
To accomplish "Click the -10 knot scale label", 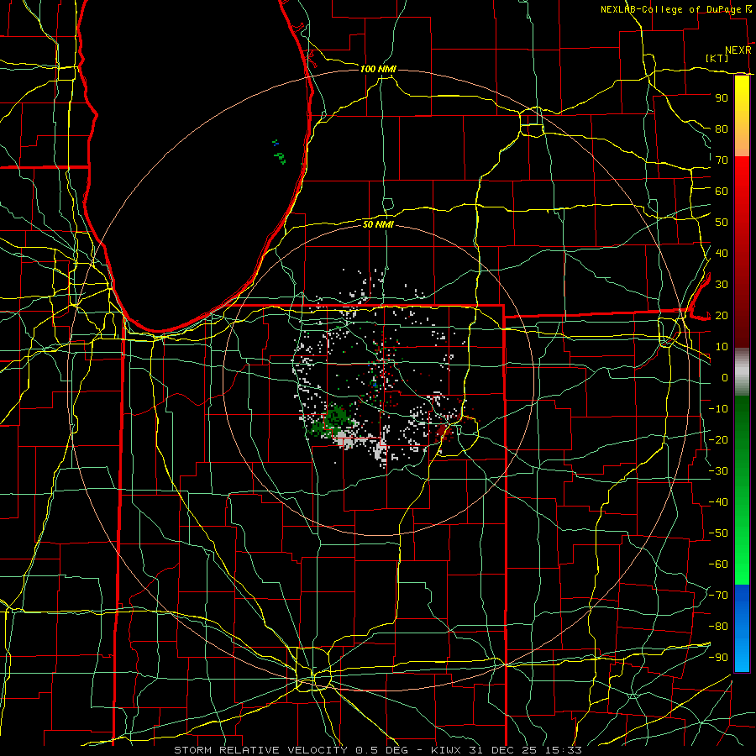I will point(718,409).
